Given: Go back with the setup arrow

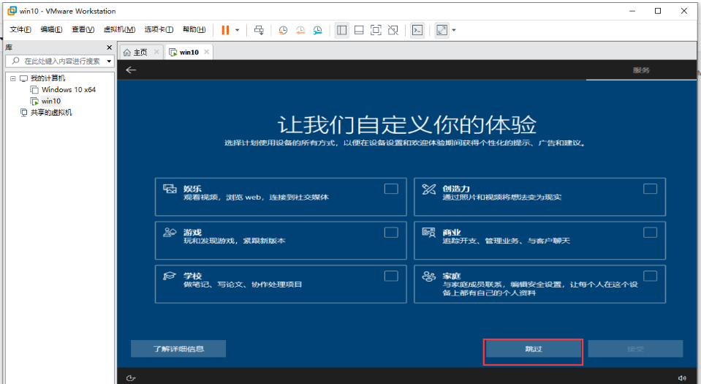Looking at the screenshot, I should (131, 69).
